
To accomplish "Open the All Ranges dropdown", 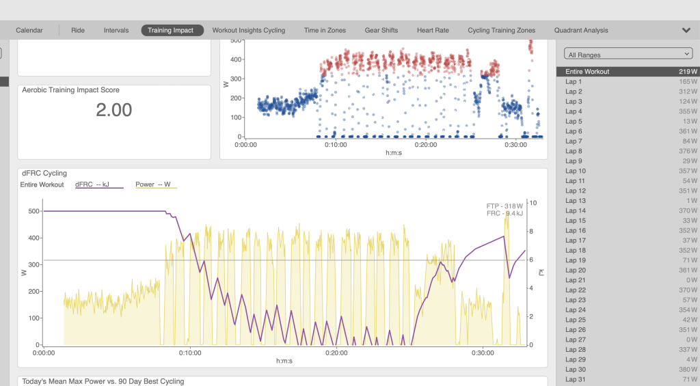I will pos(628,54).
